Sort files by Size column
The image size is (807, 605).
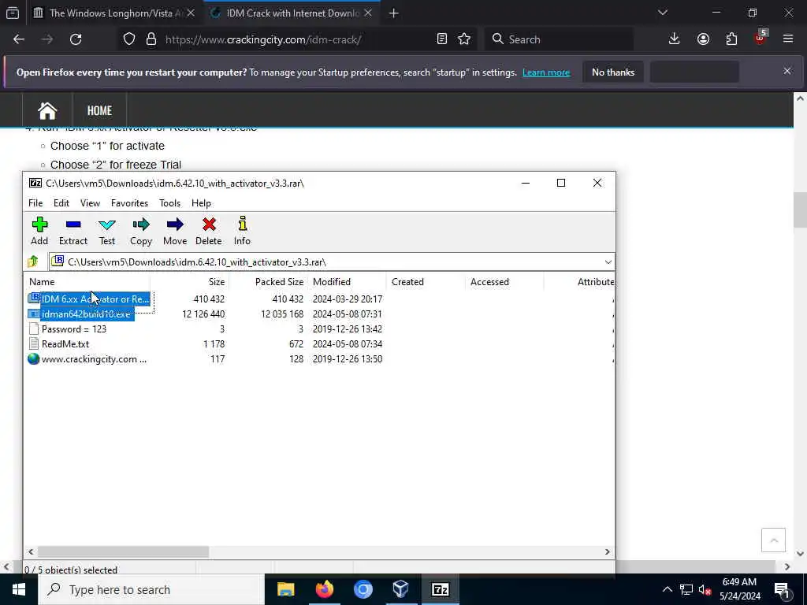(189, 282)
